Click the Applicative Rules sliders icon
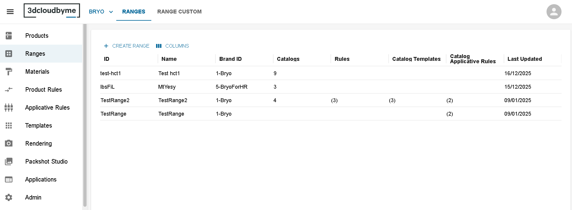Viewport: 572px width, 210px height. pyautogui.click(x=9, y=108)
